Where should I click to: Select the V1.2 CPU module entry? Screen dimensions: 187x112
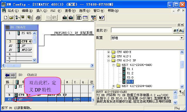point(130,73)
